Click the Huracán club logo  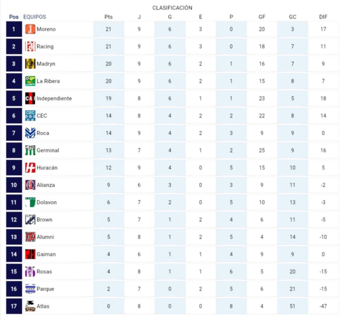coord(30,168)
